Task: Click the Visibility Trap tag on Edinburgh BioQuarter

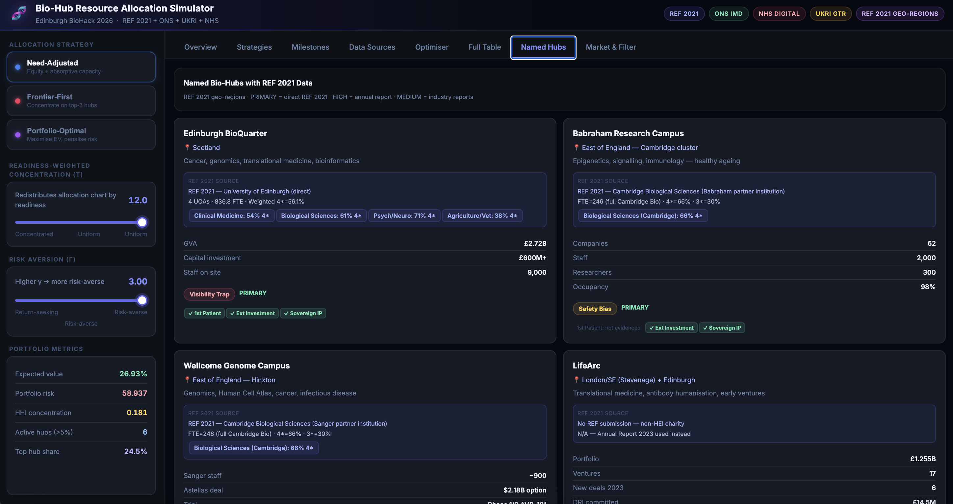Action: [209, 294]
